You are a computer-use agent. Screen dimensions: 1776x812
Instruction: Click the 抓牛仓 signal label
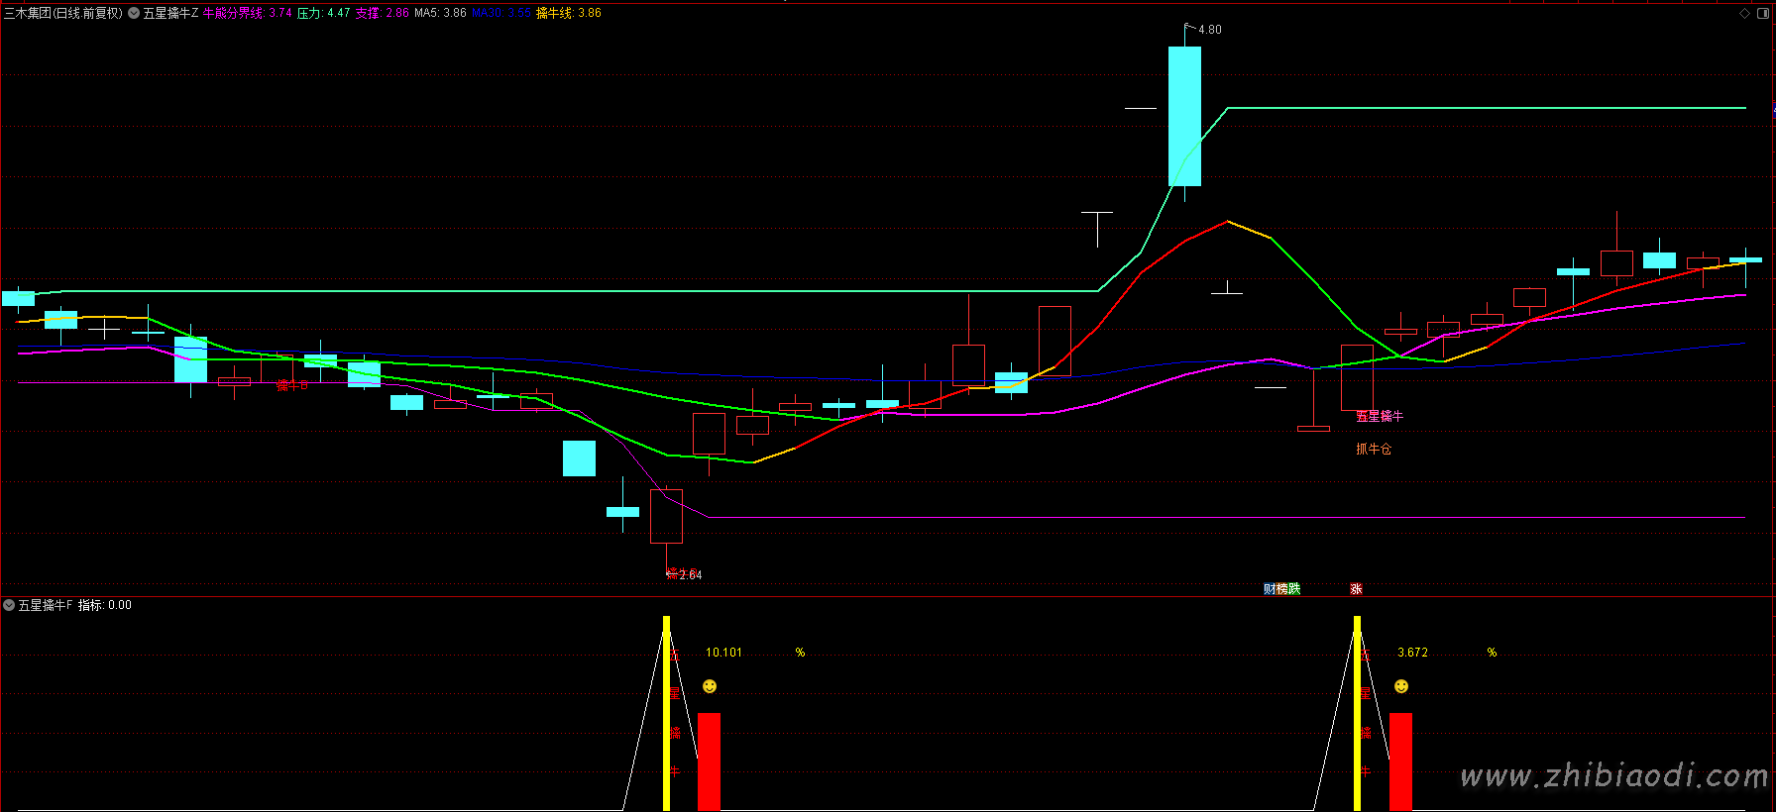[x=1374, y=449]
